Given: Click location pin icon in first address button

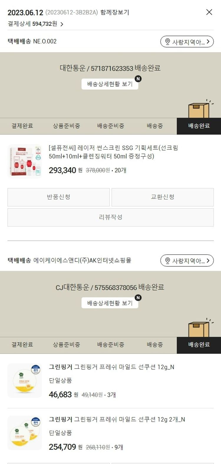Looking at the screenshot, I should pos(167,42).
